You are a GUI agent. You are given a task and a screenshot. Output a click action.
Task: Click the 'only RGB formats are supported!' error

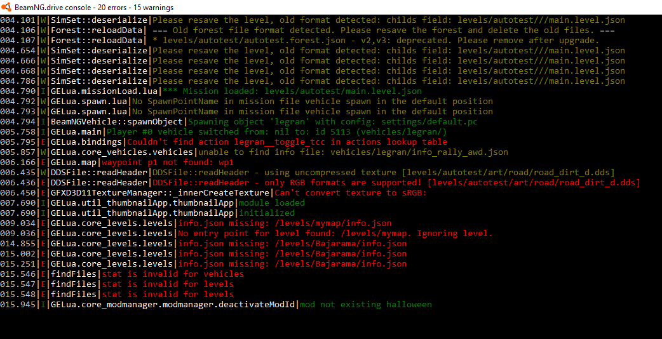click(320, 182)
